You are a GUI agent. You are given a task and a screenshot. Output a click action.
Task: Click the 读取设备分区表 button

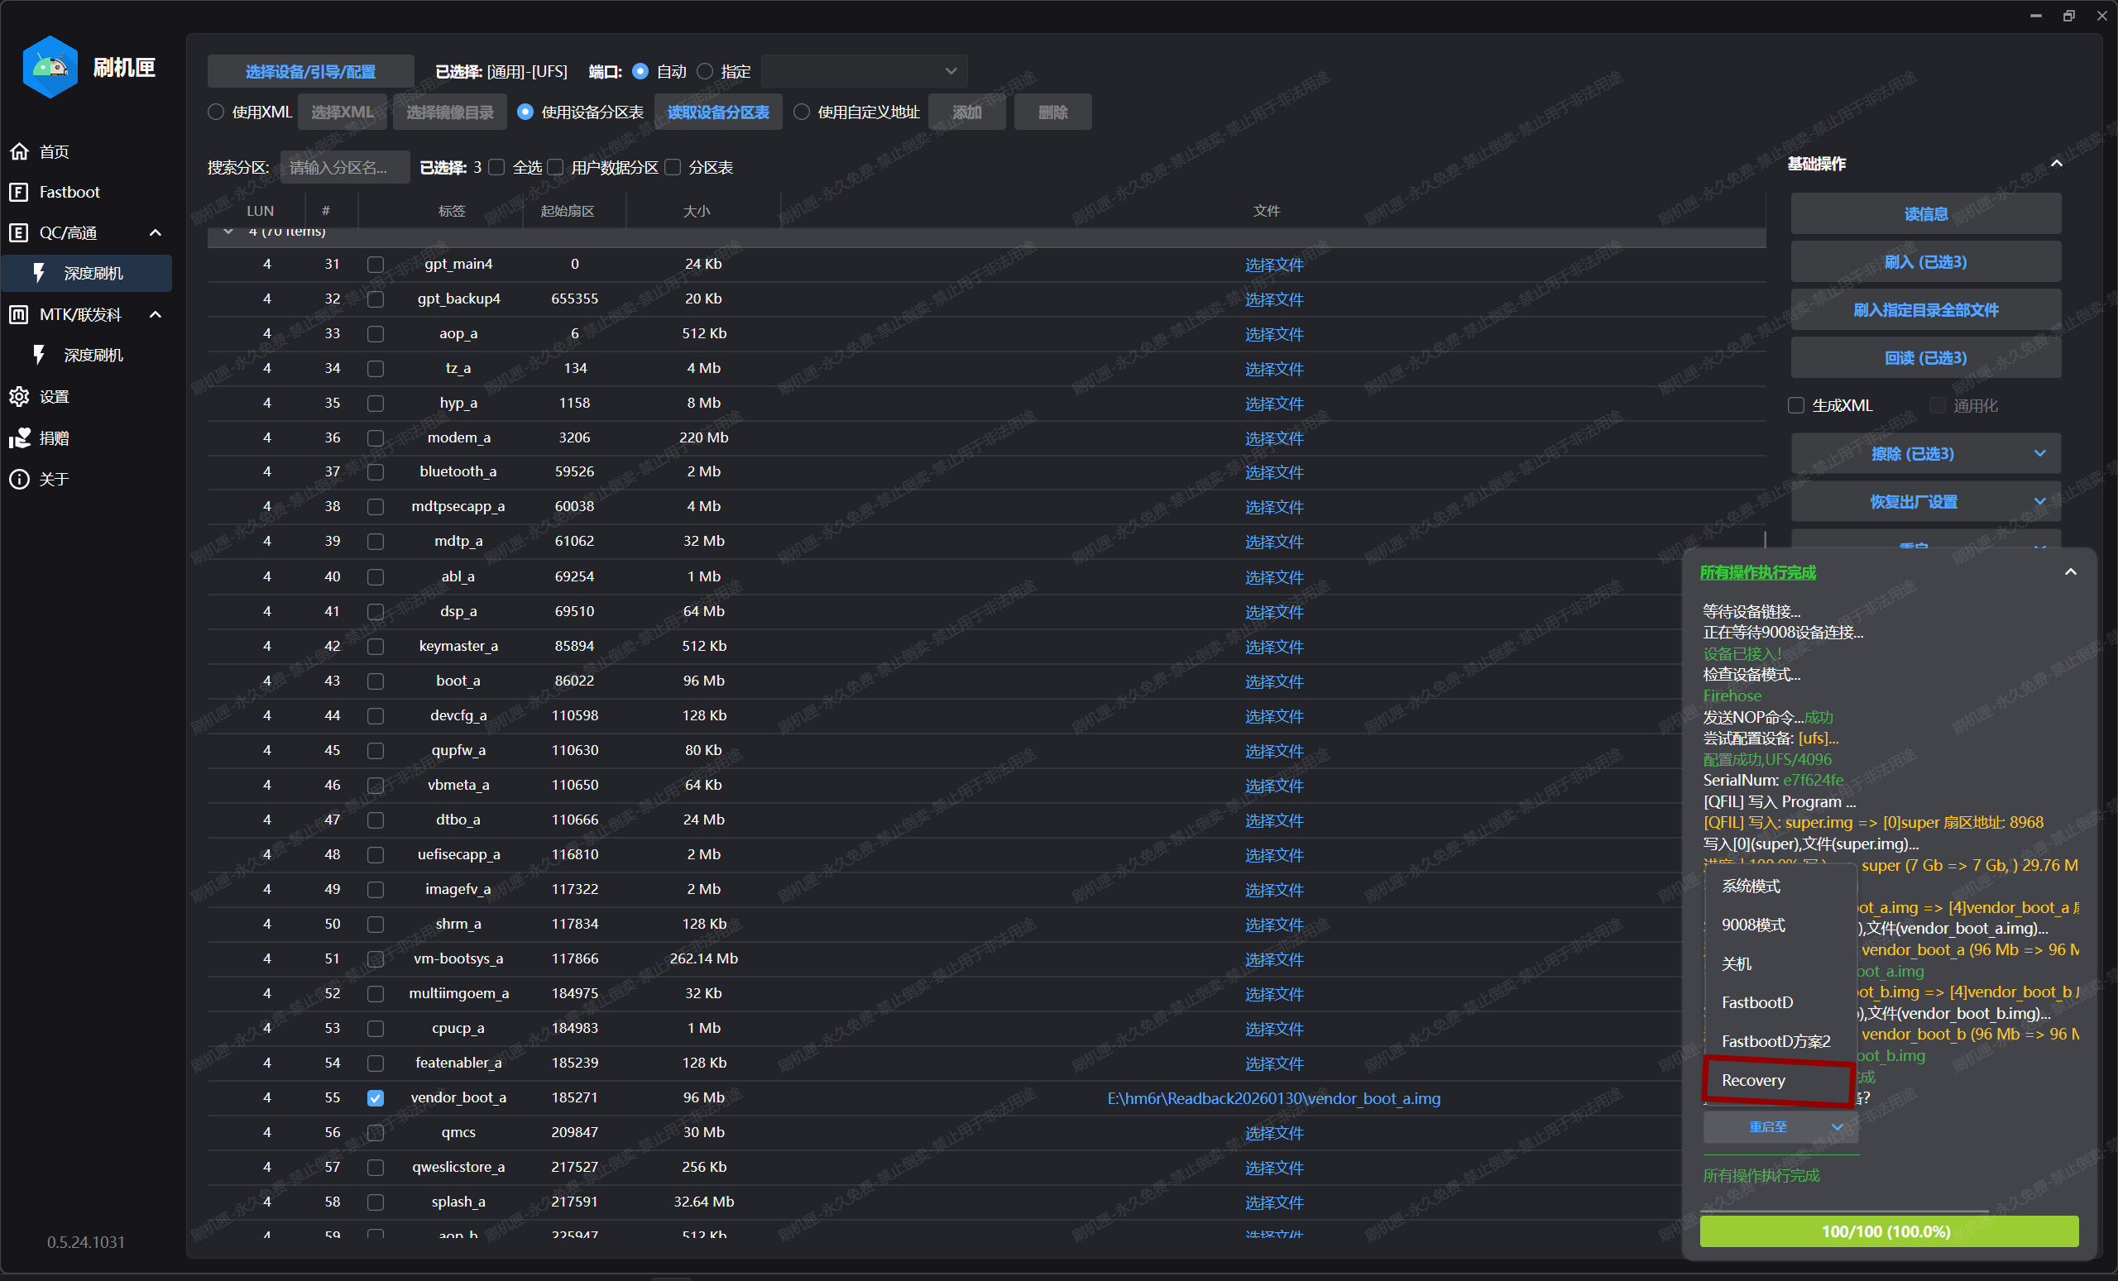[718, 112]
